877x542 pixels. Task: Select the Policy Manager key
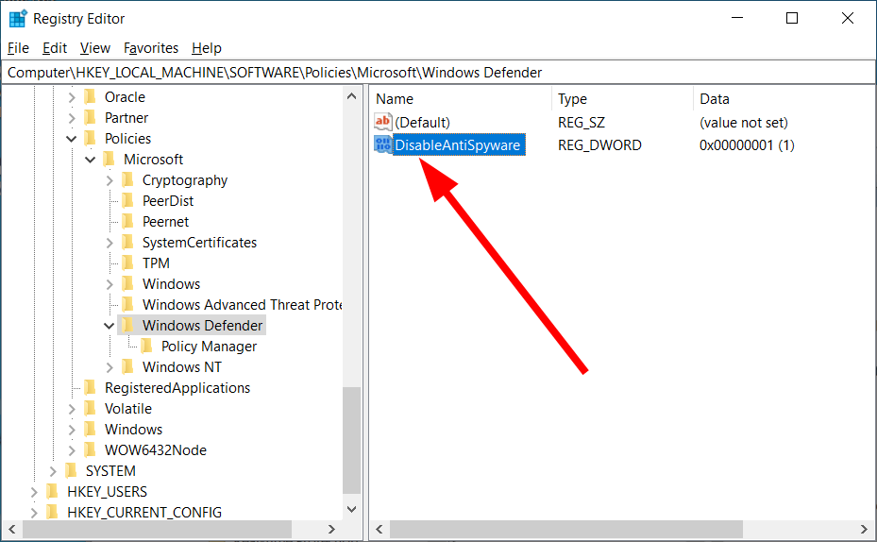click(209, 347)
